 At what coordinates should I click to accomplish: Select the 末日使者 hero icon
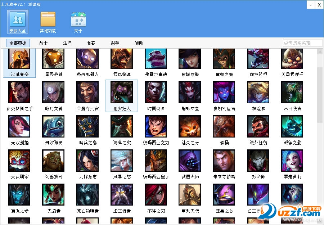click(292, 92)
